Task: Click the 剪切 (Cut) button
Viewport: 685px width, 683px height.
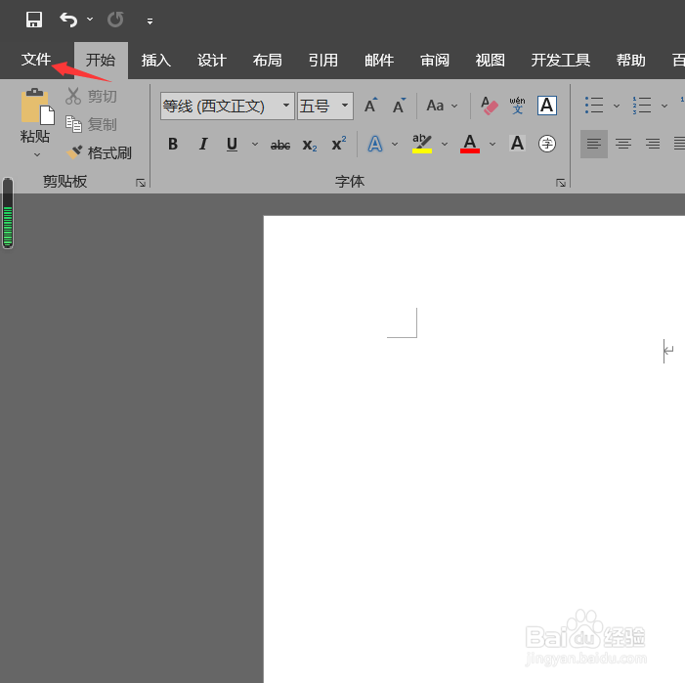Action: [91, 96]
